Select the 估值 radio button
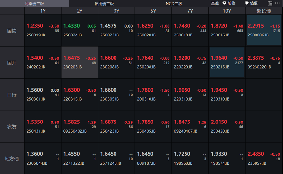 pyautogui.click(x=247, y=3)
